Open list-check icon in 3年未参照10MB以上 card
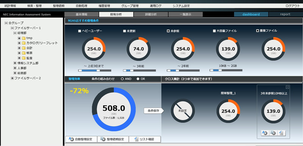Screen dimensions: 303x146 [x=281, y=133]
